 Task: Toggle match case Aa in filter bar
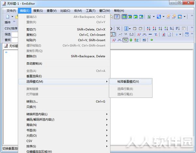pos(139,35)
